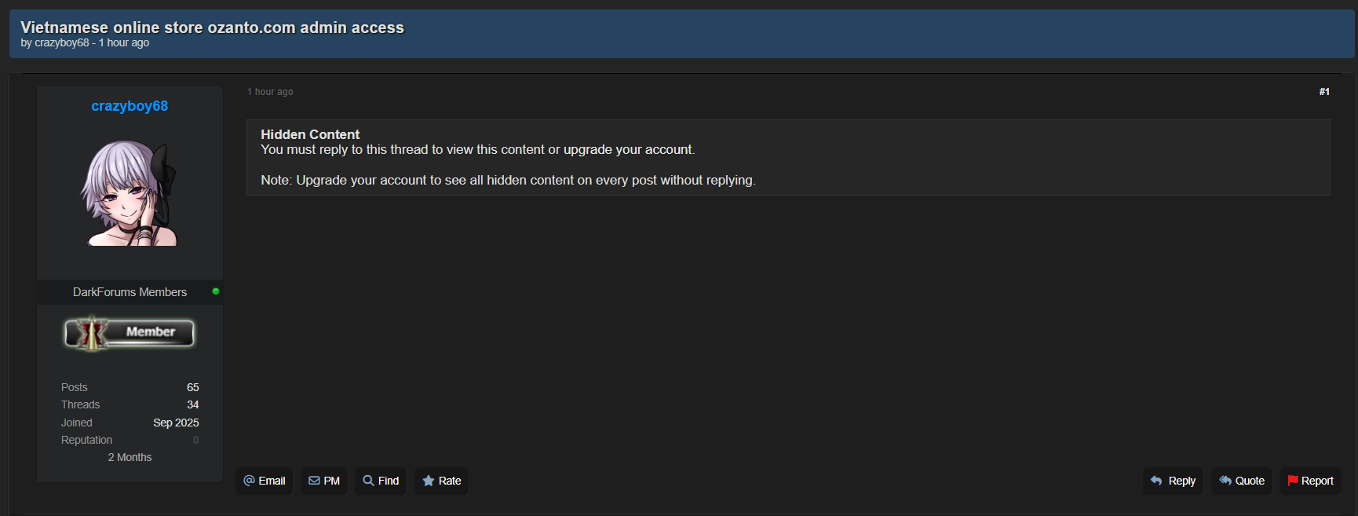This screenshot has height=516, width=1358.
Task: Click crazyboy68 in the thread byline
Action: 62,43
